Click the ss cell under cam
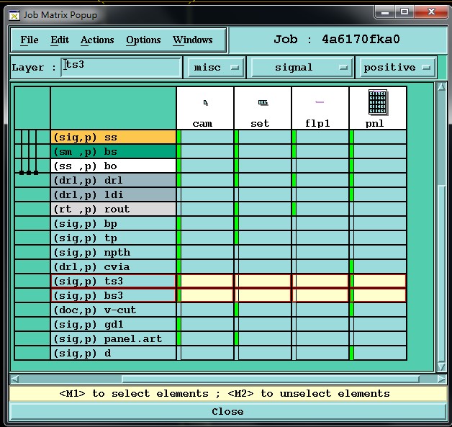The height and width of the screenshot is (427, 452). click(x=205, y=137)
